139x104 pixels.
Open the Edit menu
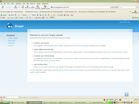tap(5, 4)
